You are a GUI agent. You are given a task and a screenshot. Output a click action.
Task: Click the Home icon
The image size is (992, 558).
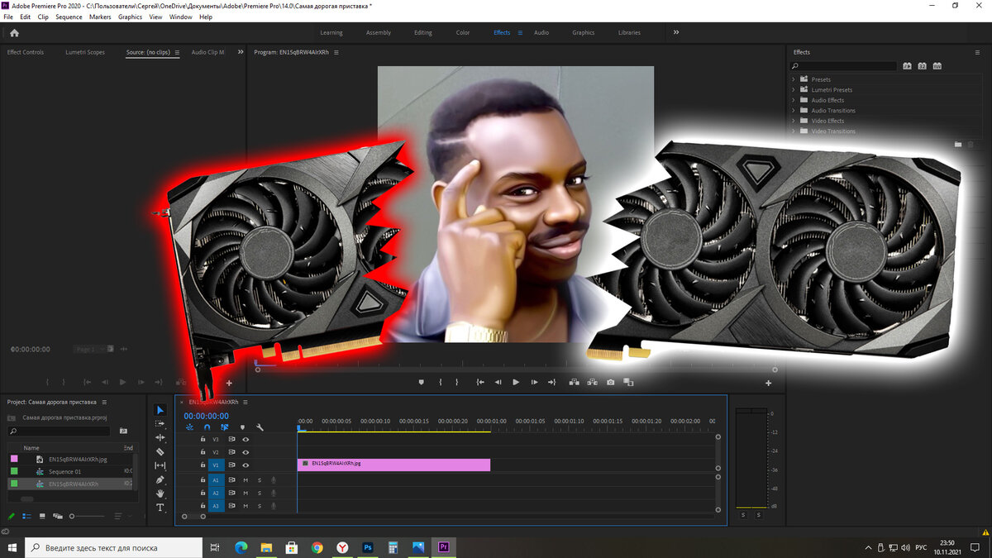click(x=14, y=33)
